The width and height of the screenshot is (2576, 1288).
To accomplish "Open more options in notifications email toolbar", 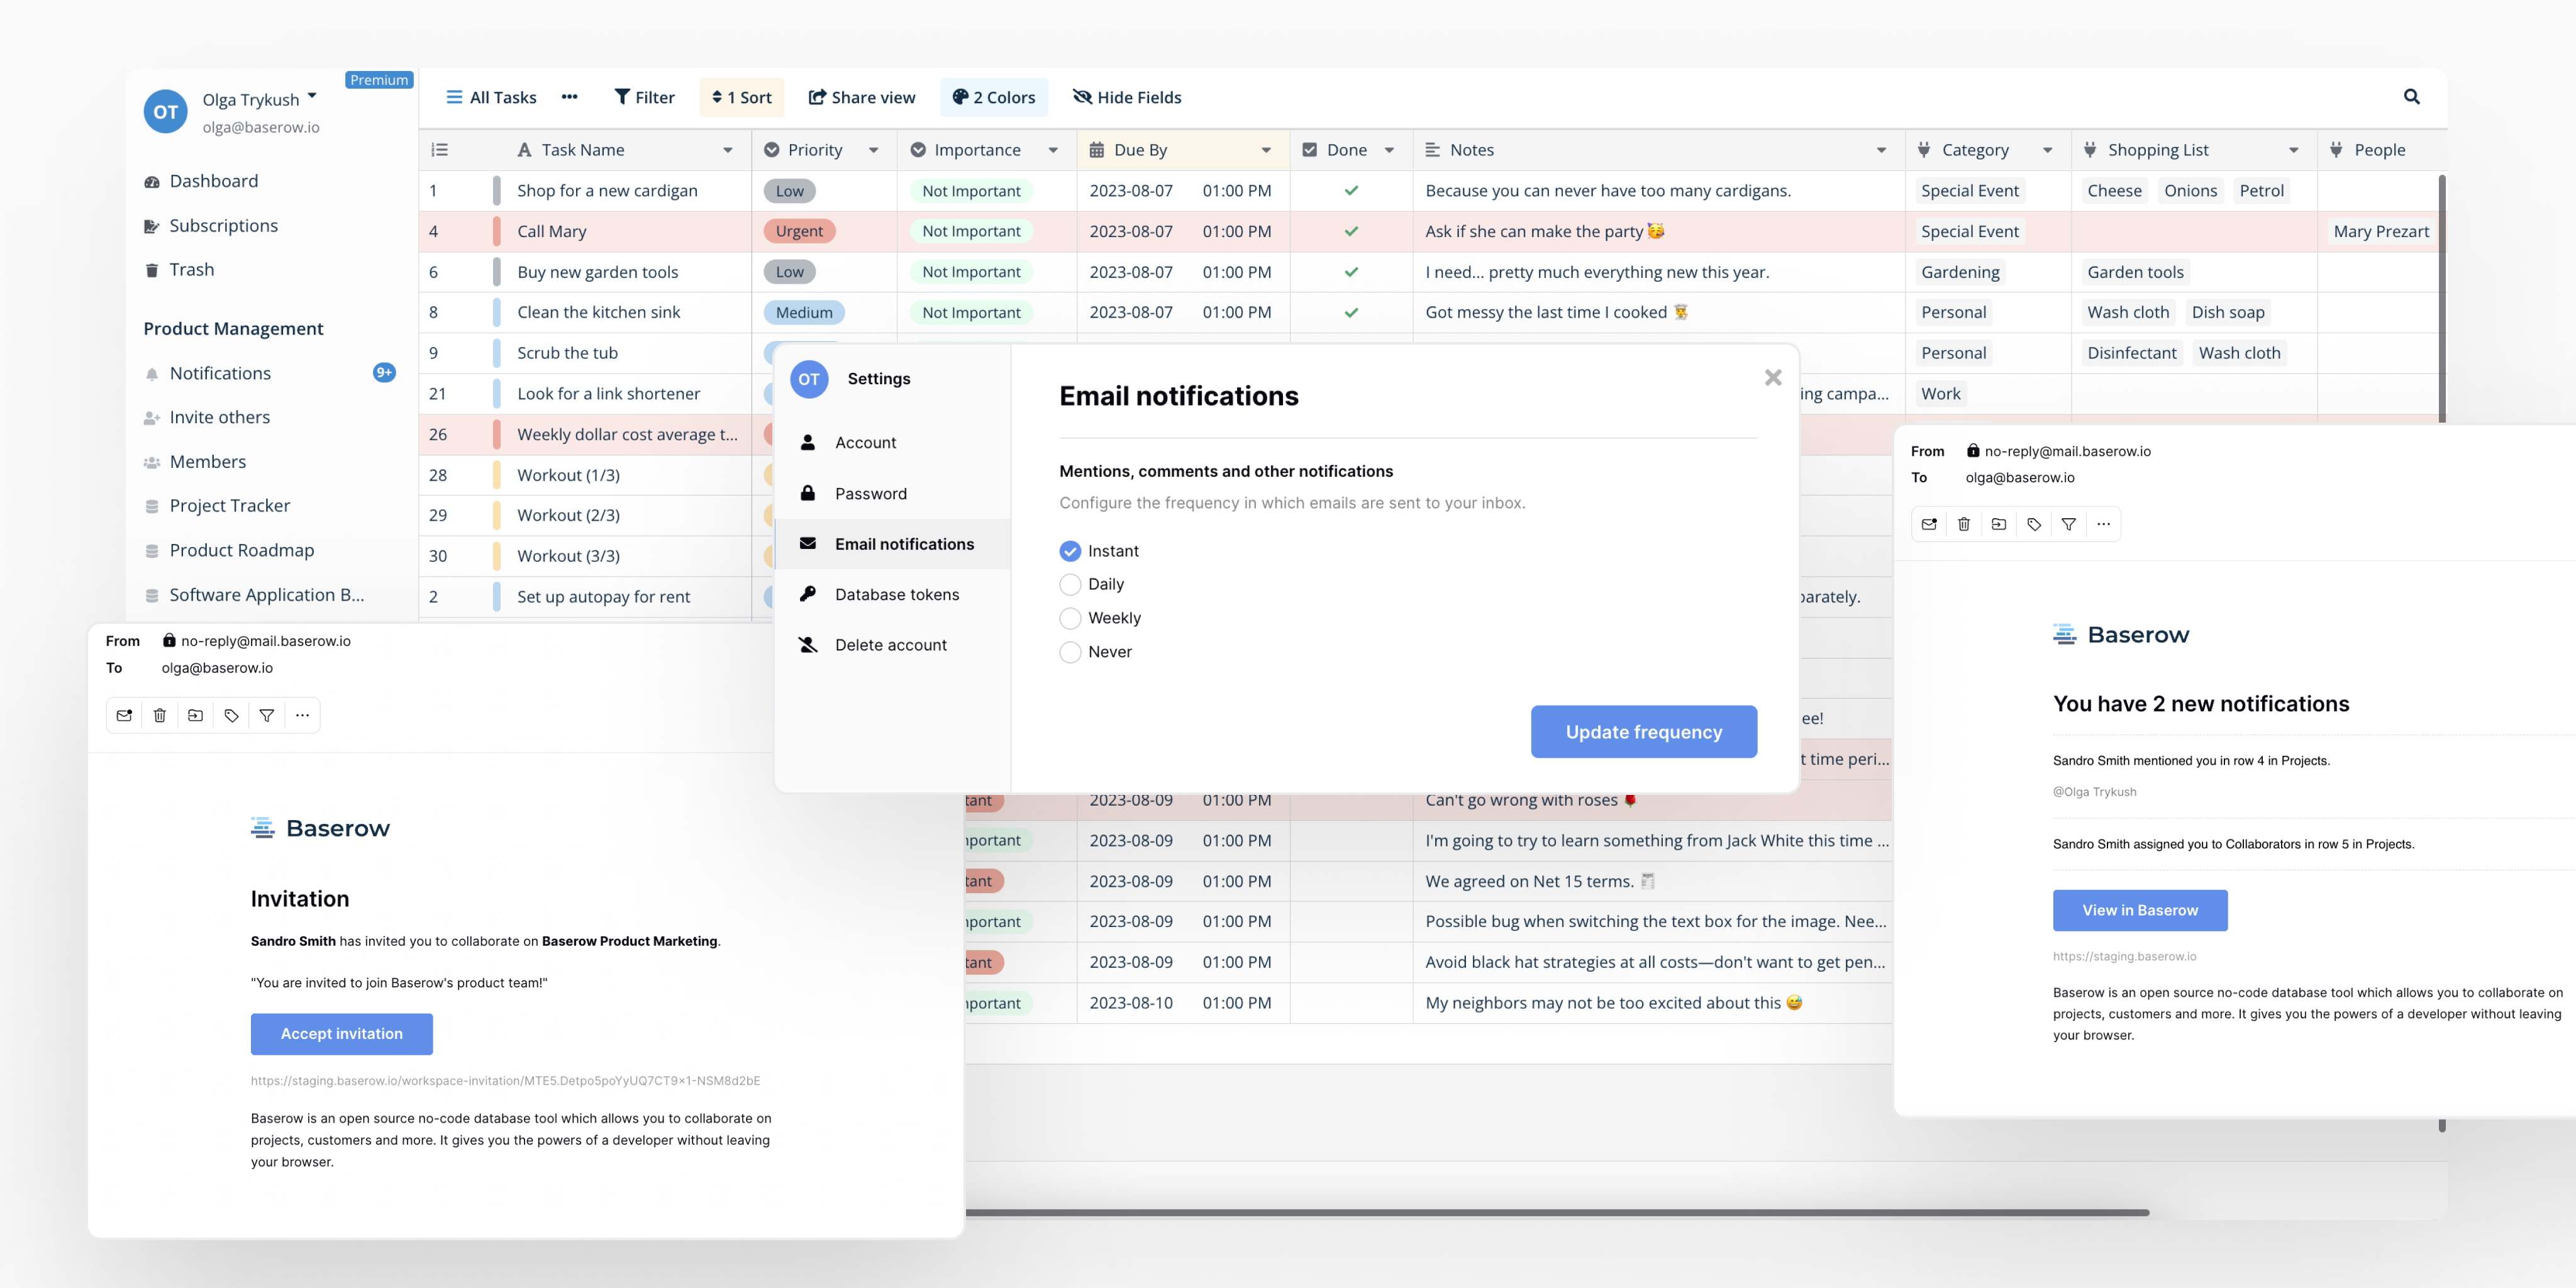I will click(2104, 524).
